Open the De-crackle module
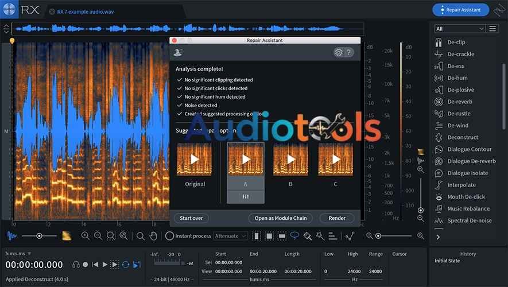This screenshot has width=508, height=287. tap(460, 54)
